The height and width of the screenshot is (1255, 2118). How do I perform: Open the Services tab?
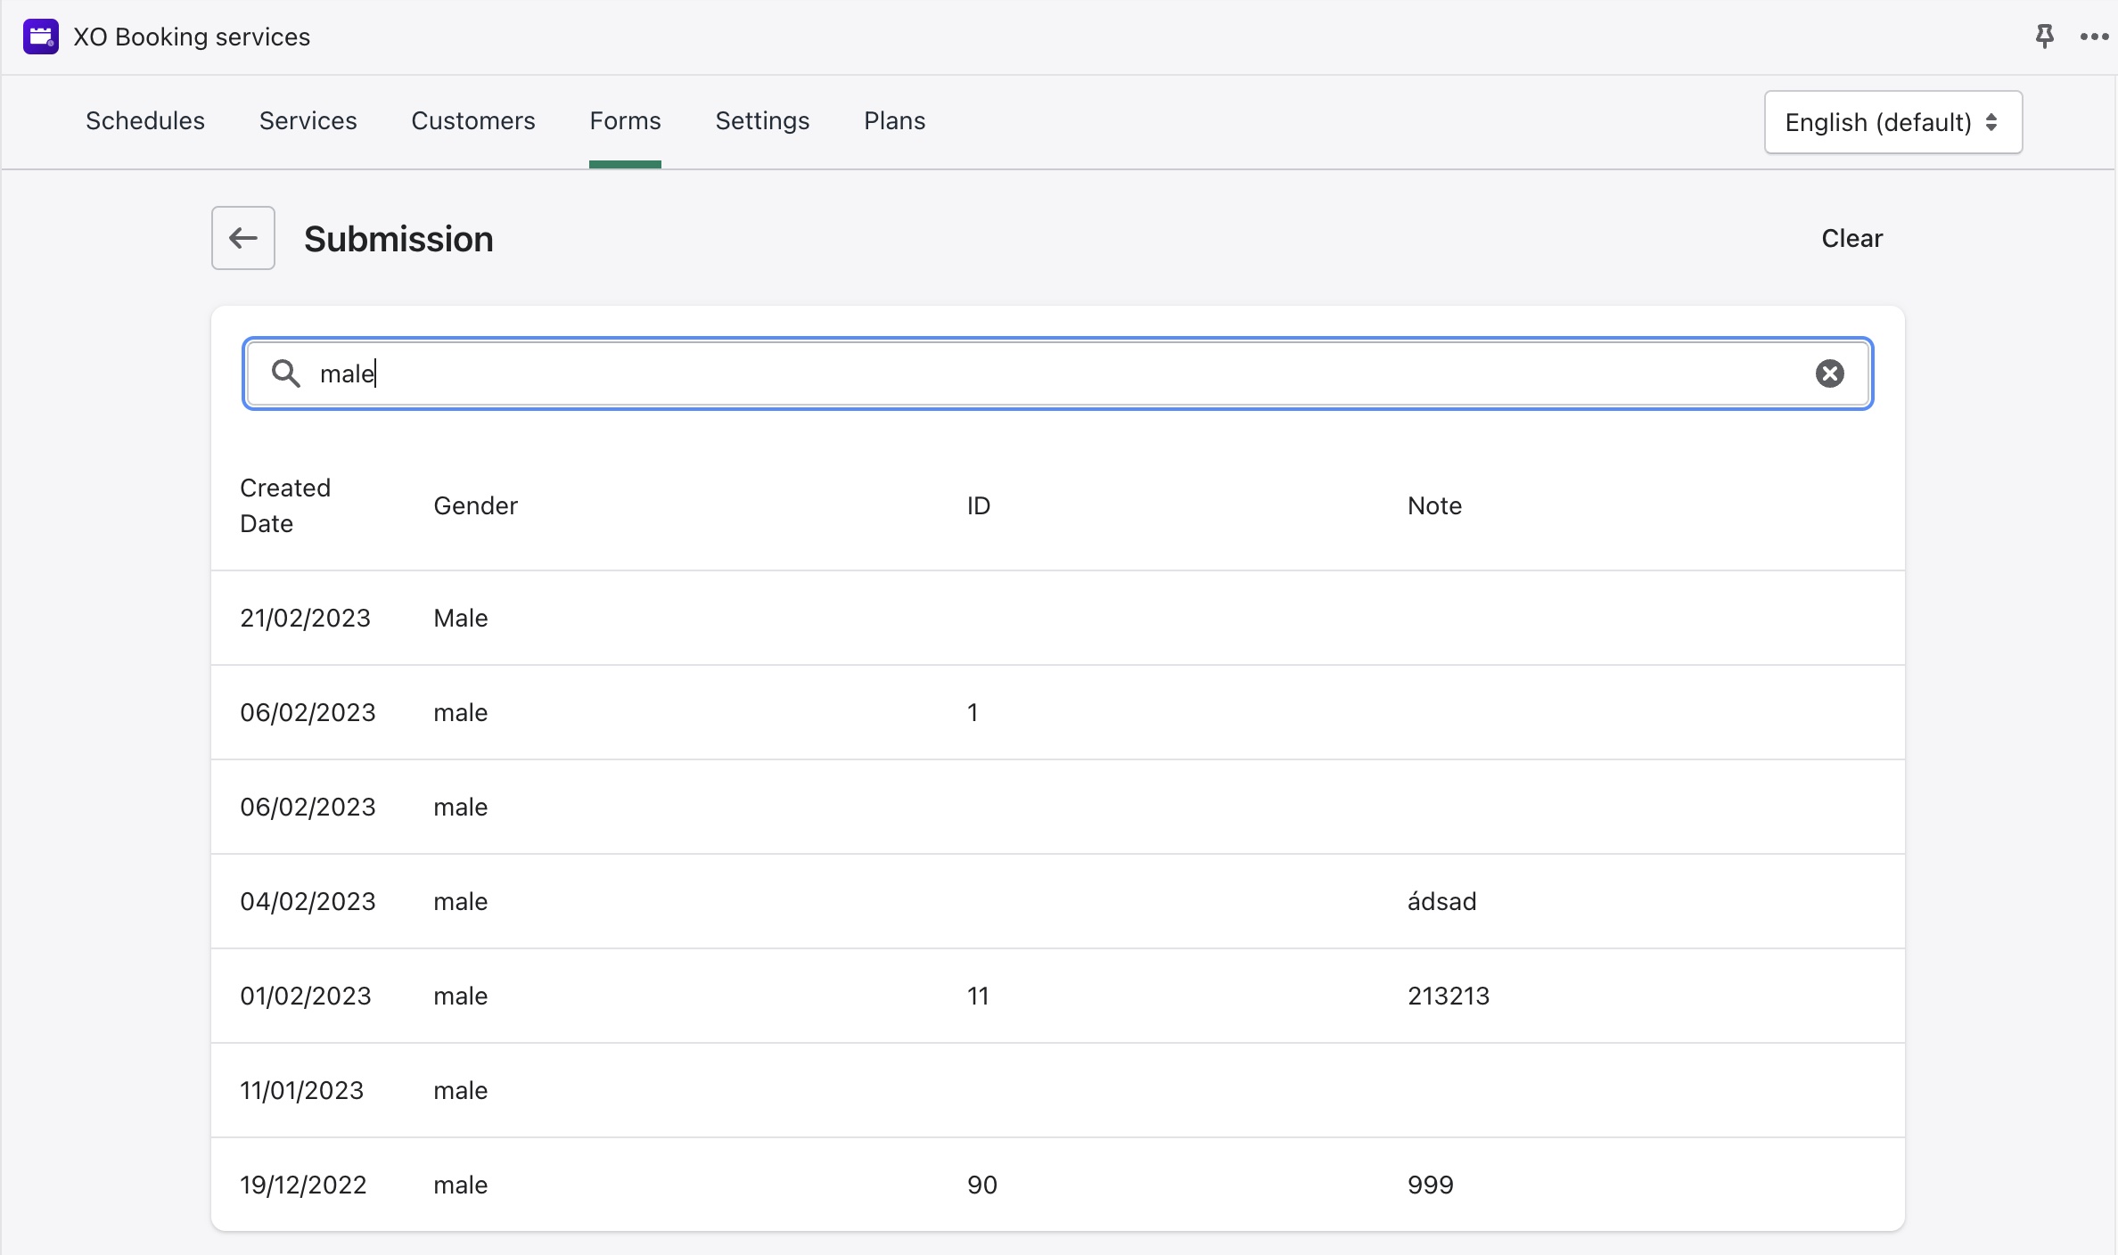point(308,121)
